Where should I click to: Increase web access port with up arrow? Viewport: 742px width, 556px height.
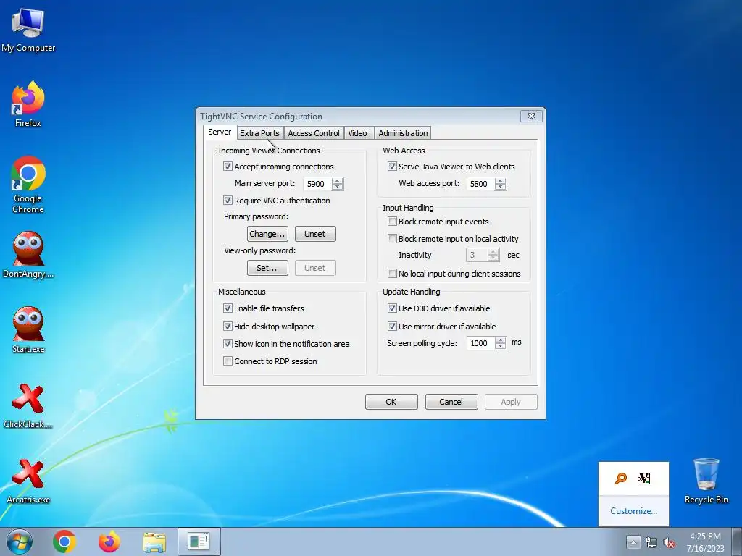[501, 180]
